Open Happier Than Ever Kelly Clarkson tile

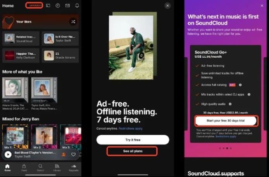(x=21, y=55)
